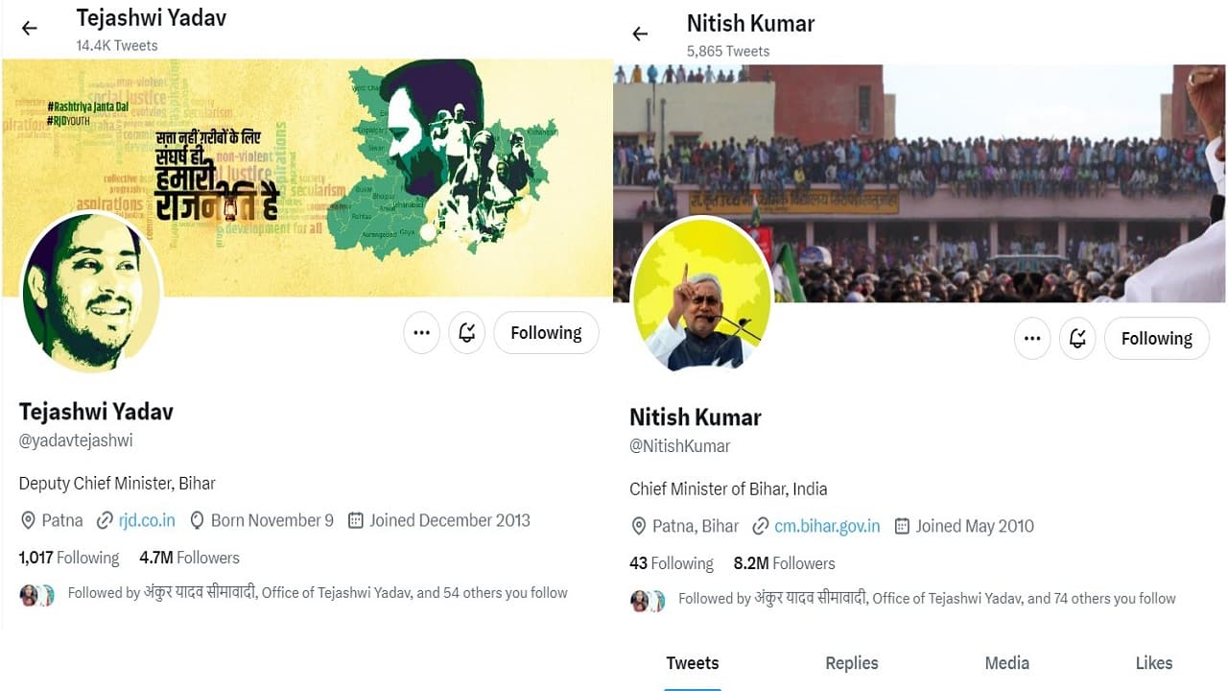Click the followed-by avatars on Nitish Kumar's profile
Viewport: 1228px width, 691px height.
point(649,598)
